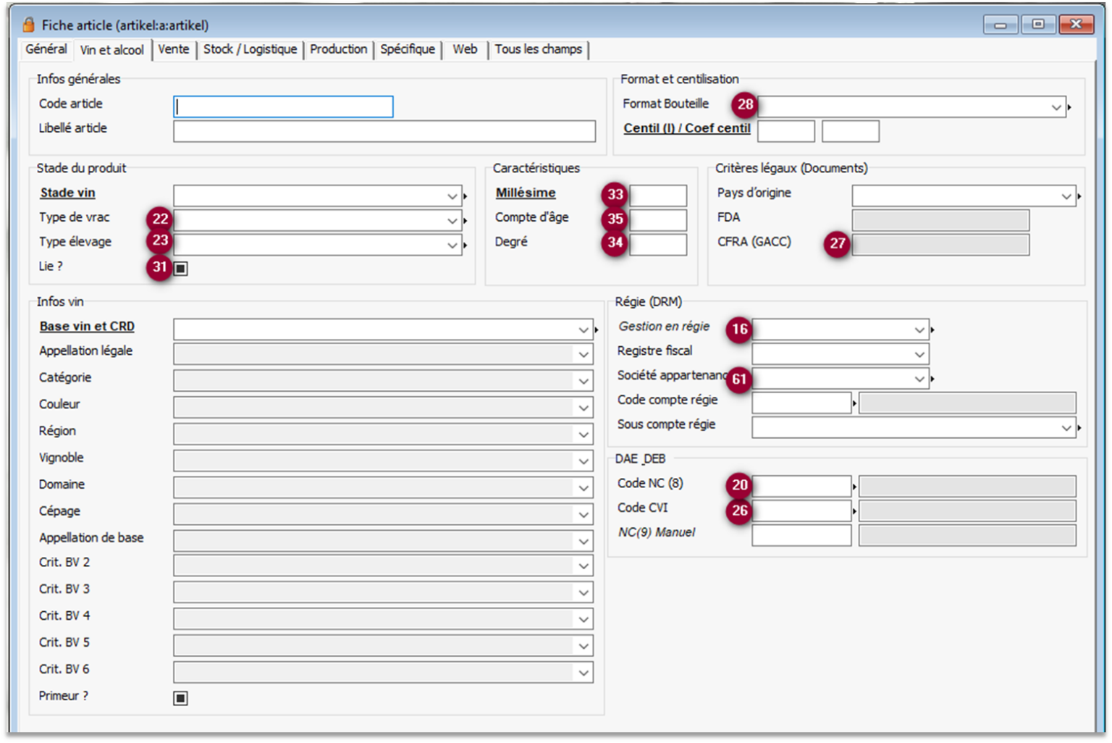Click the arrow icon next to Stade vin
The height and width of the screenshot is (743, 1112).
(x=465, y=196)
